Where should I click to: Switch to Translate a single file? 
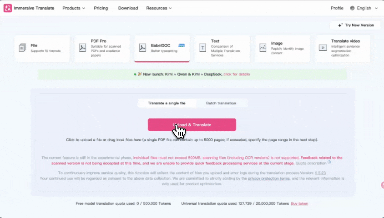tap(167, 103)
